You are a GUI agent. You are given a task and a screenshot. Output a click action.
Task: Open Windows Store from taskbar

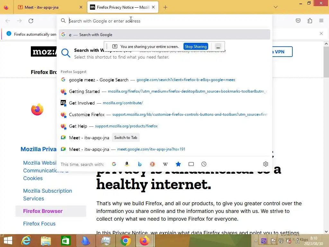point(66,241)
